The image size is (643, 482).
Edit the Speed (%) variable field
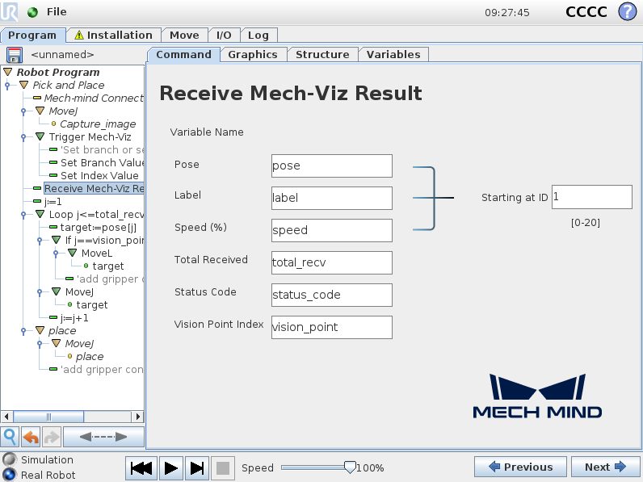332,230
